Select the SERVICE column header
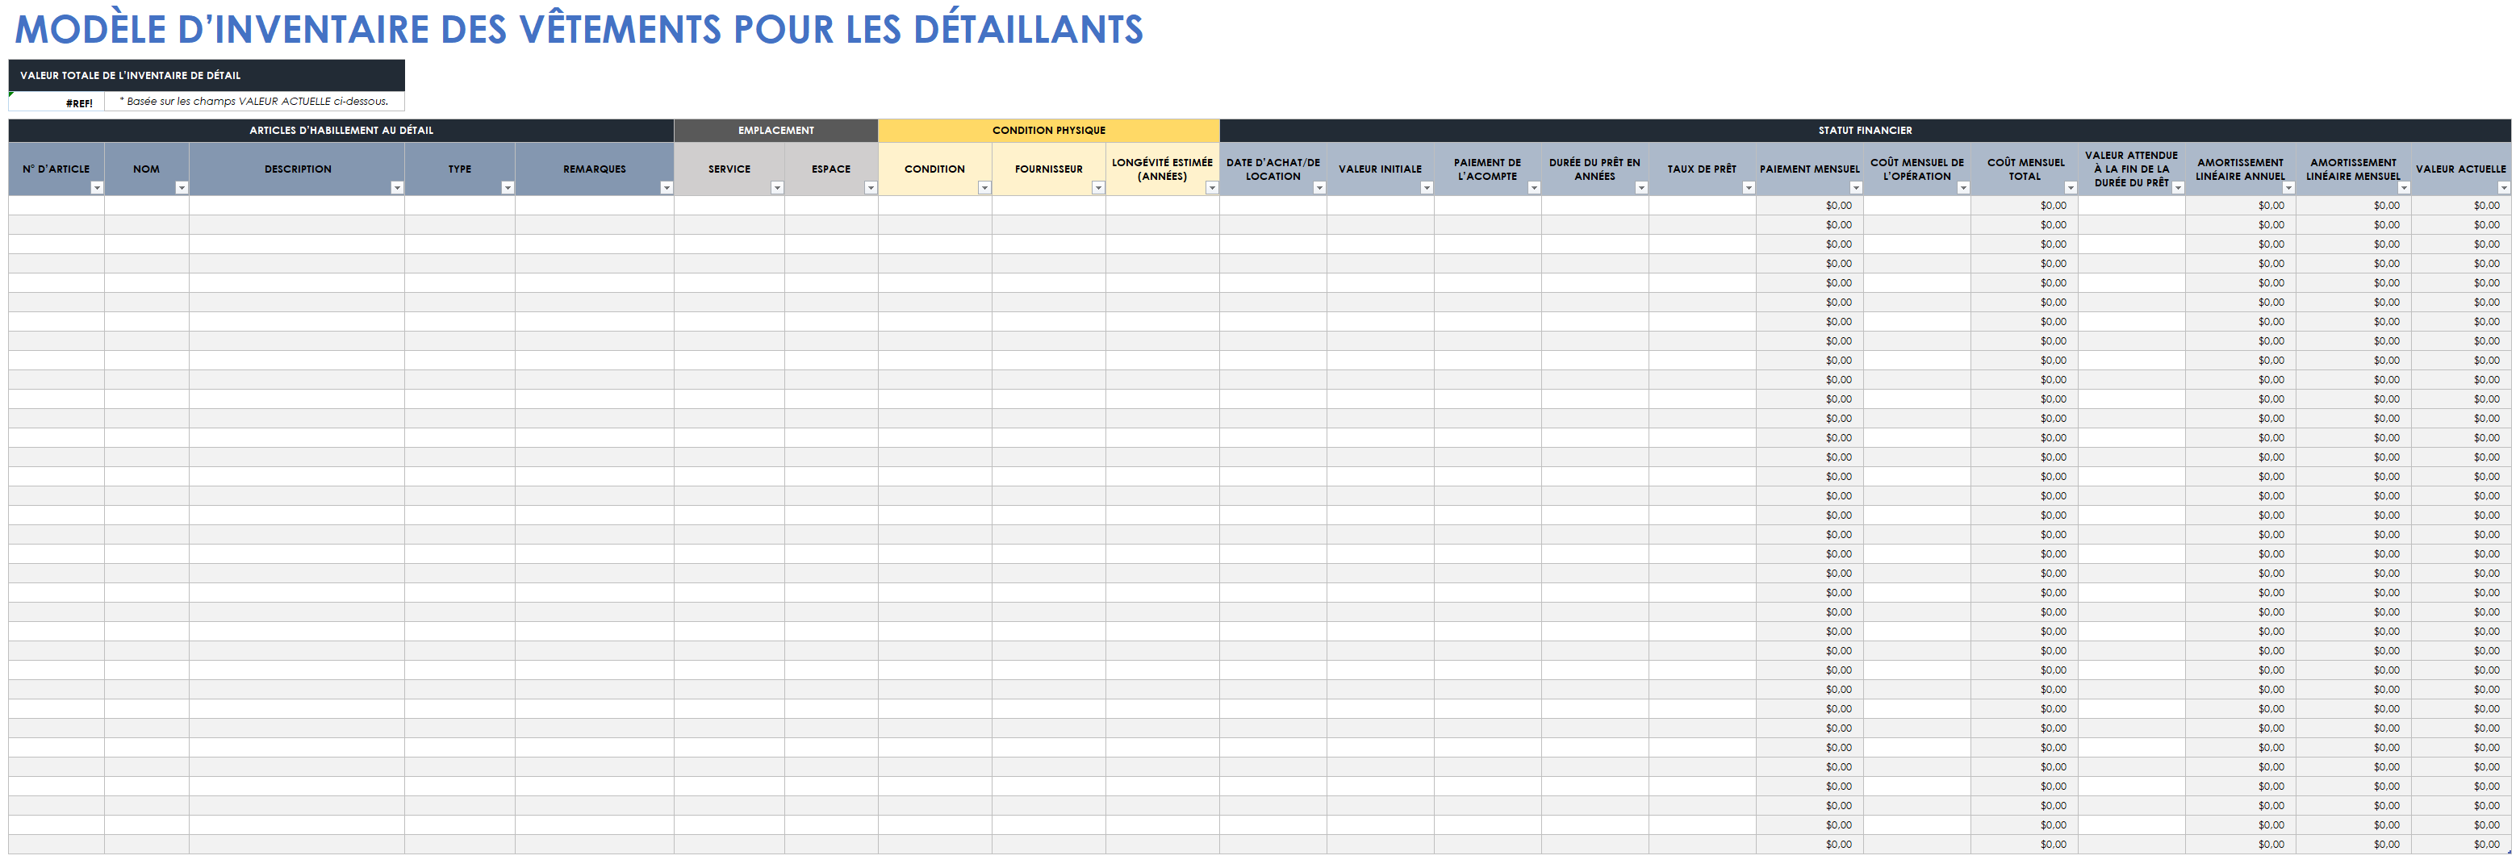Viewport: 2520px width, 864px height. (729, 169)
